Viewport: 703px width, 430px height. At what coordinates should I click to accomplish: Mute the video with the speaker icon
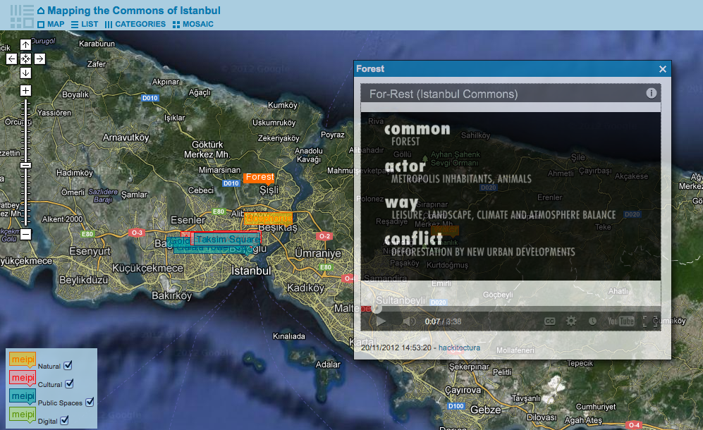408,321
